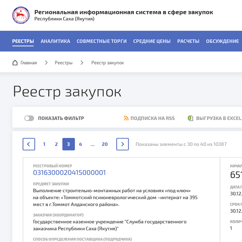Go to previous page with left arrow

pos(29,144)
